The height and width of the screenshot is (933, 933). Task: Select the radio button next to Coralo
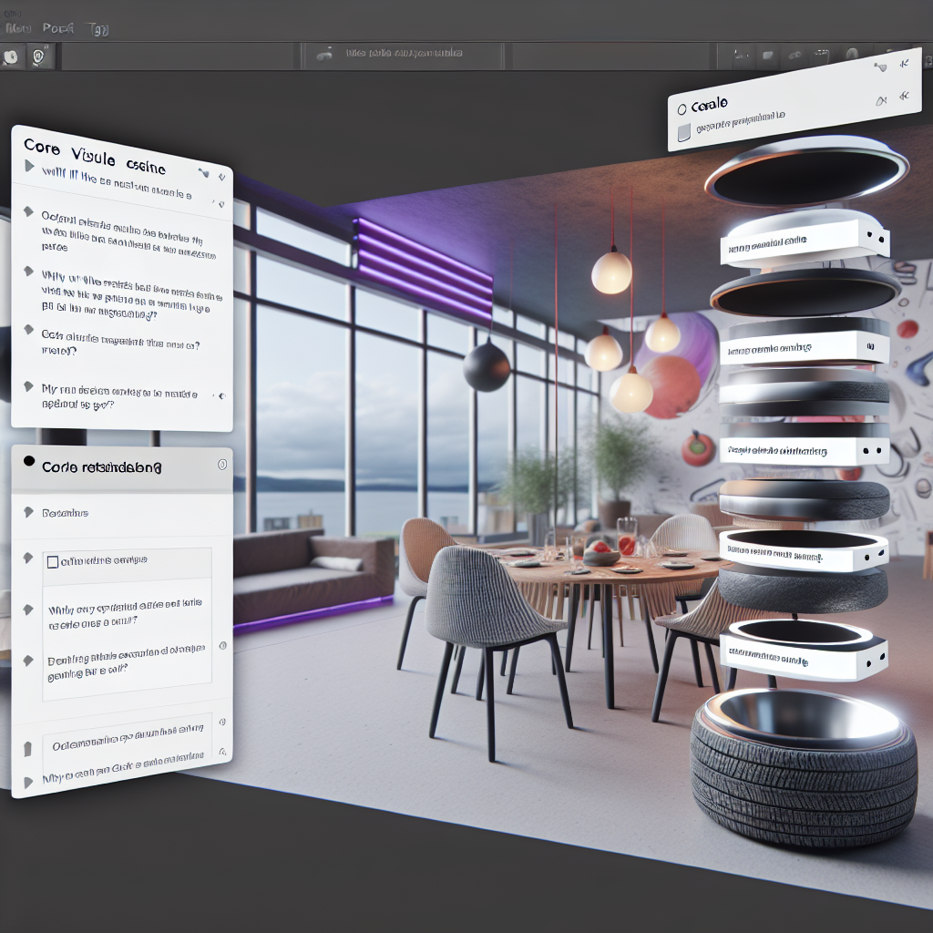point(682,109)
